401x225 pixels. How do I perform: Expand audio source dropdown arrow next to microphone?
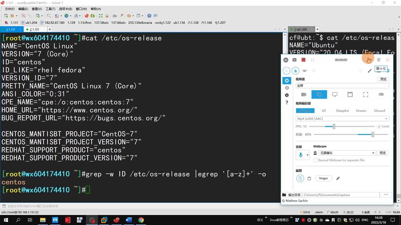[x=308, y=155]
